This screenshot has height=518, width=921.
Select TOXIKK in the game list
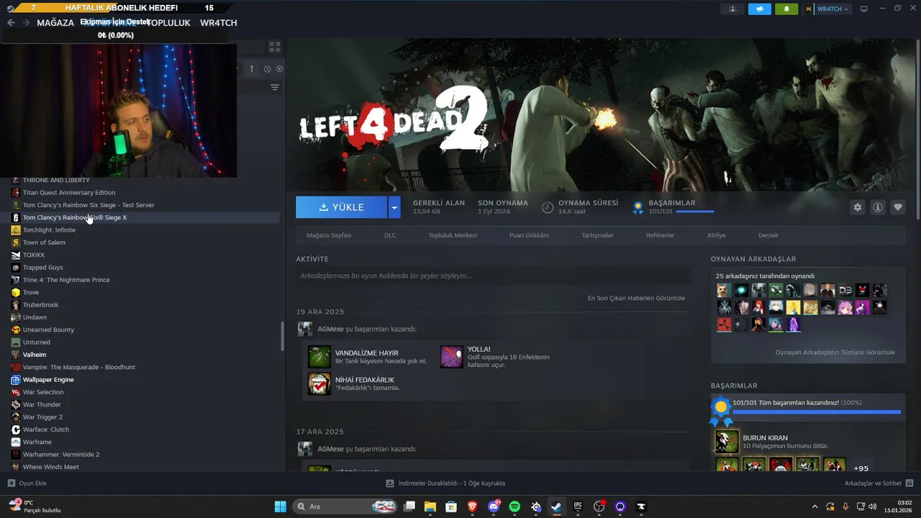point(34,255)
